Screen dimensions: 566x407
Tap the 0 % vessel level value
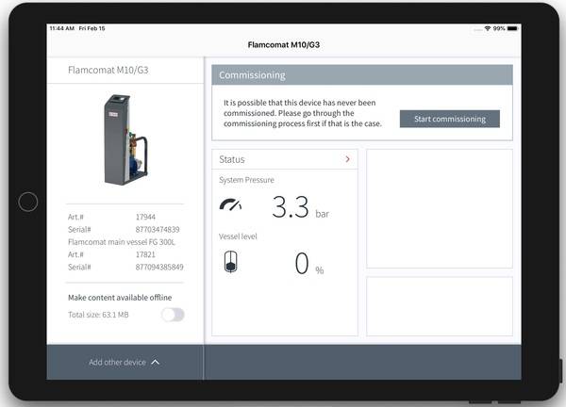click(309, 263)
